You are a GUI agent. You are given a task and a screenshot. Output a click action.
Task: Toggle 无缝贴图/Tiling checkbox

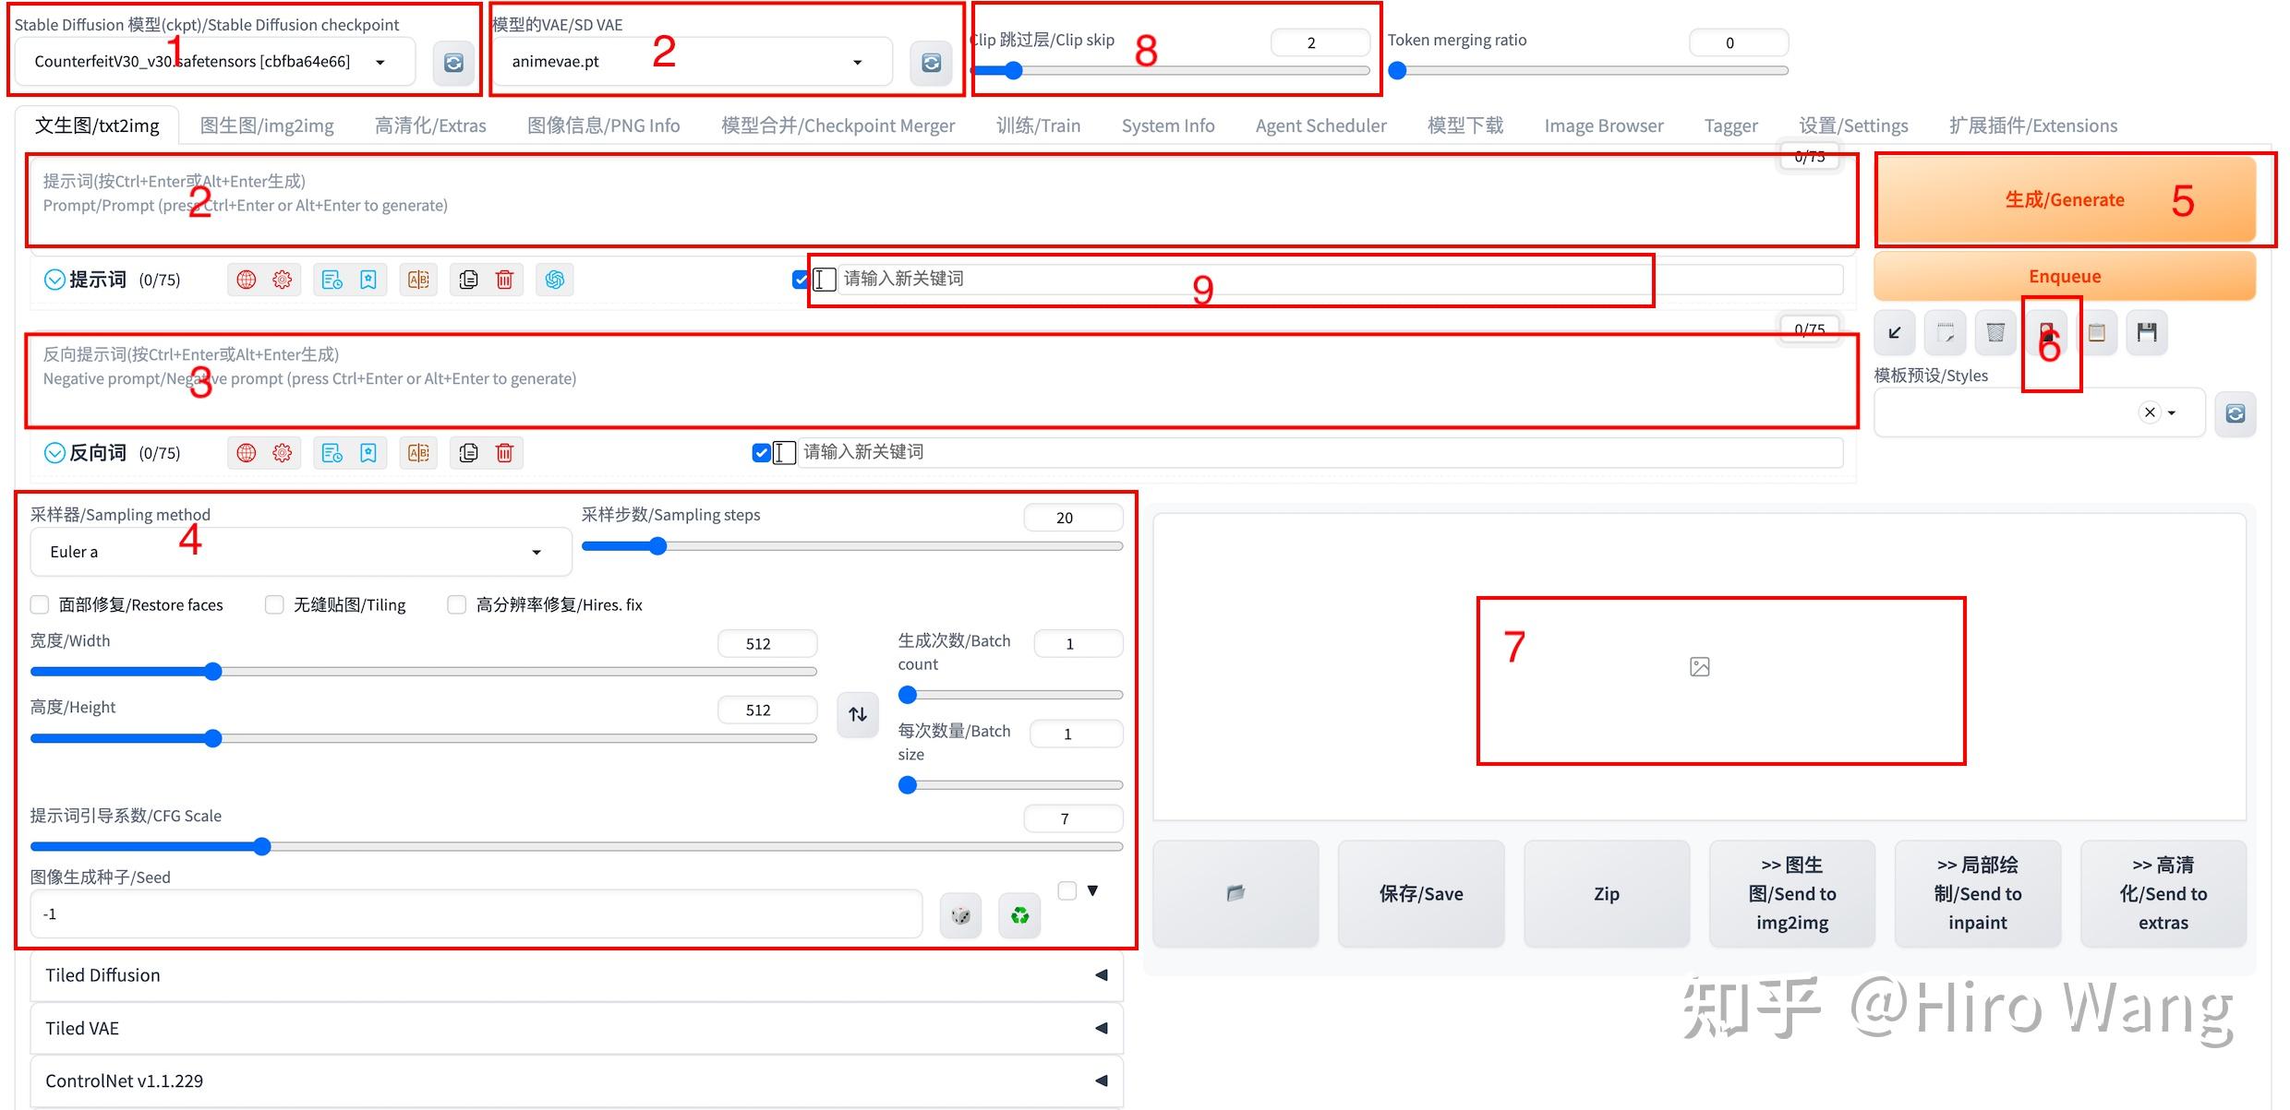point(274,604)
